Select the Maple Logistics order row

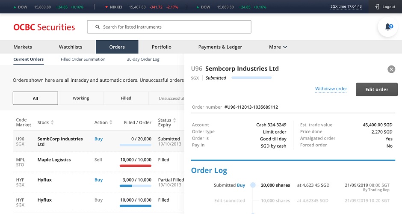click(99, 162)
